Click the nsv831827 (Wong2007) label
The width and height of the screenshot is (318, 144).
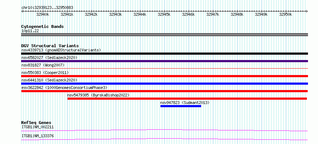(43, 65)
